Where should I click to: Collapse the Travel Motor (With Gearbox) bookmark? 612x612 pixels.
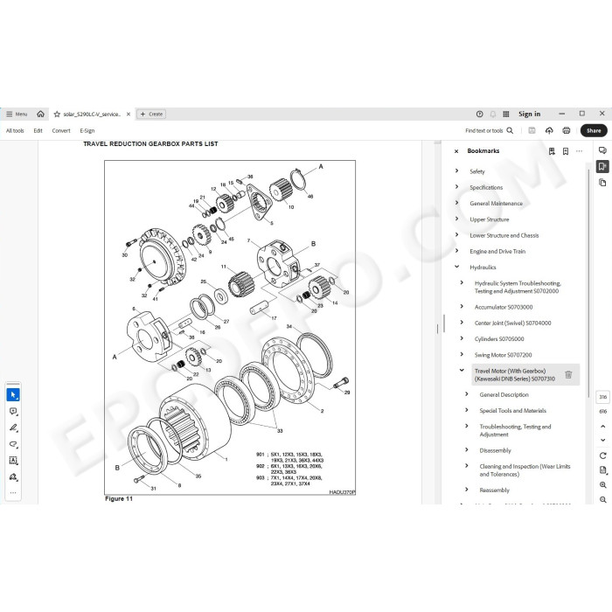[x=462, y=370]
